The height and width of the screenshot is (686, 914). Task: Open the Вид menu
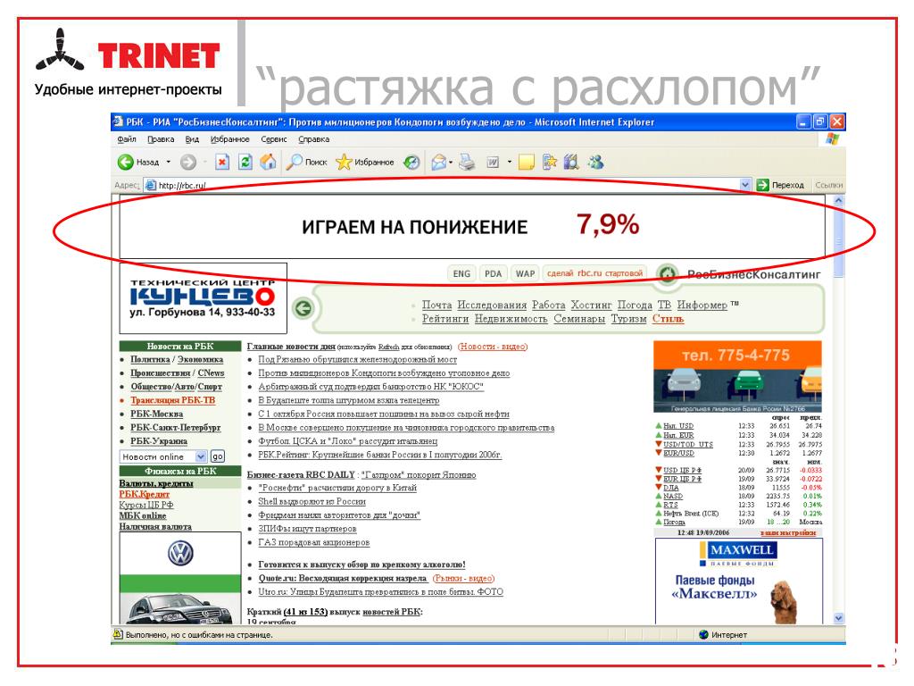click(x=192, y=139)
